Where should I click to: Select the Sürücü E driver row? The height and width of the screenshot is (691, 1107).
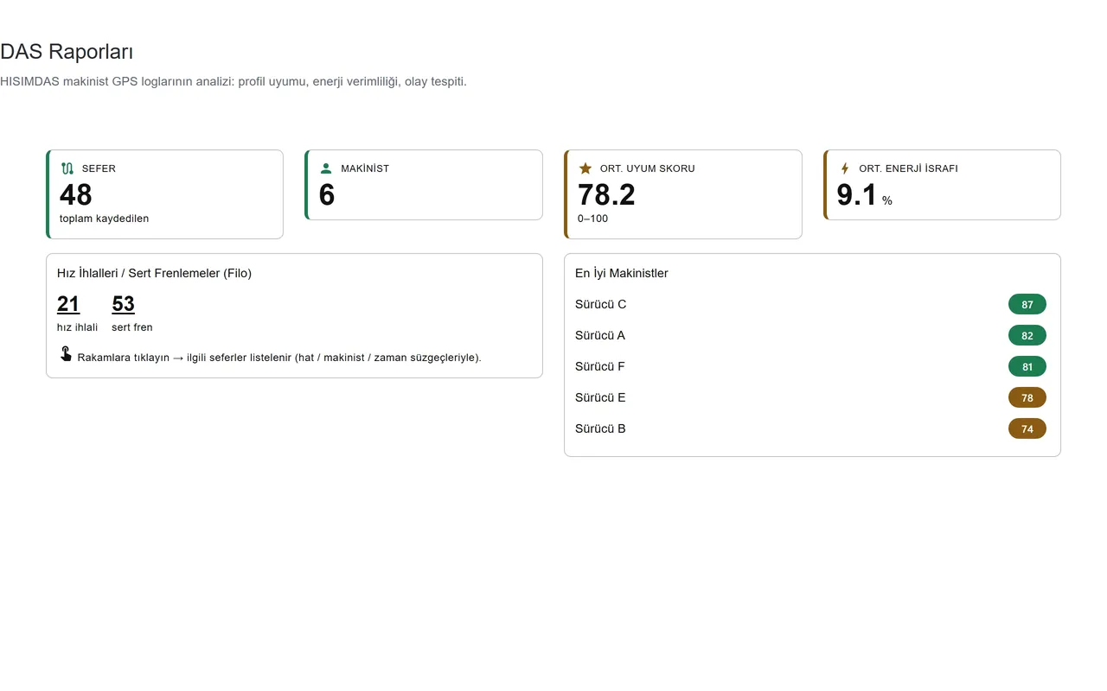810,397
